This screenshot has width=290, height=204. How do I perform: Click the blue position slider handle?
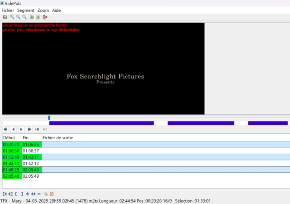tap(49, 117)
